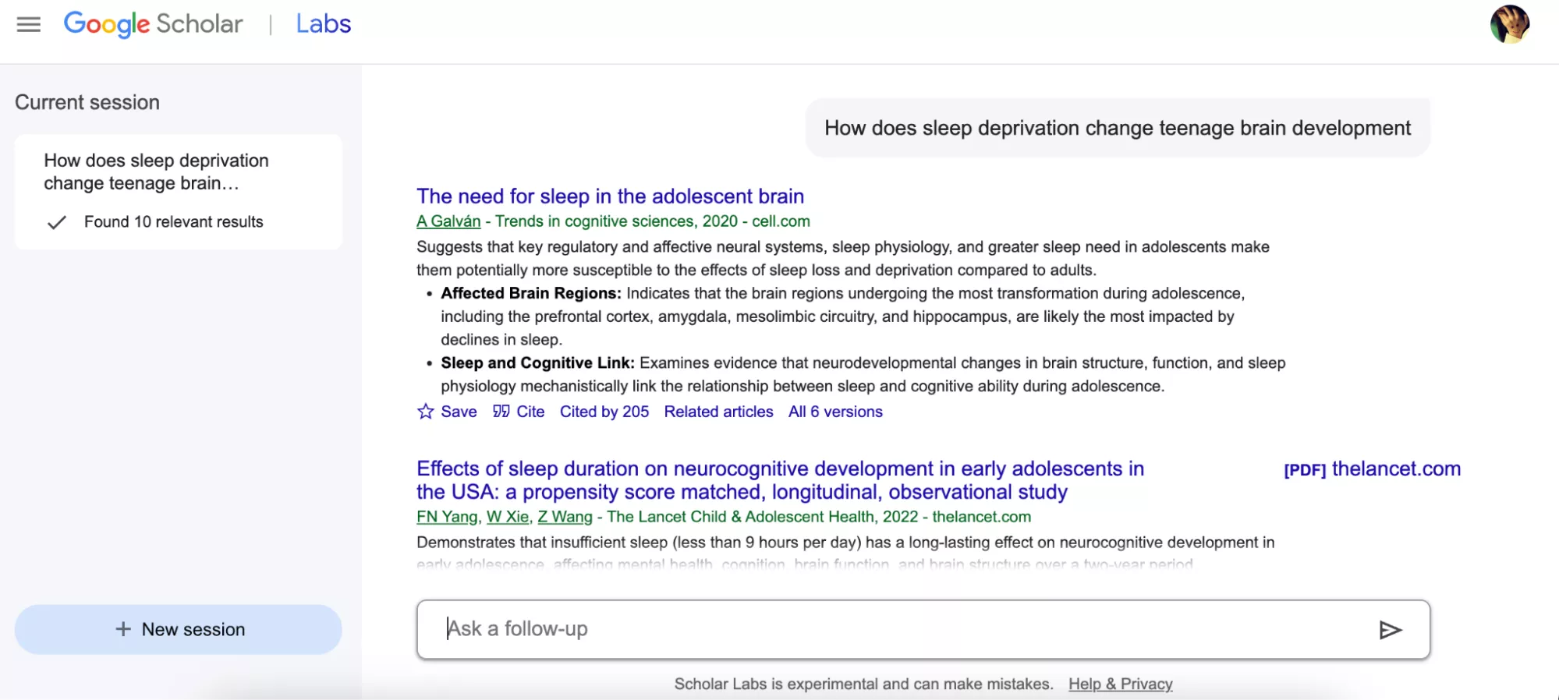
Task: Click the star Save icon
Action: pyautogui.click(x=425, y=412)
